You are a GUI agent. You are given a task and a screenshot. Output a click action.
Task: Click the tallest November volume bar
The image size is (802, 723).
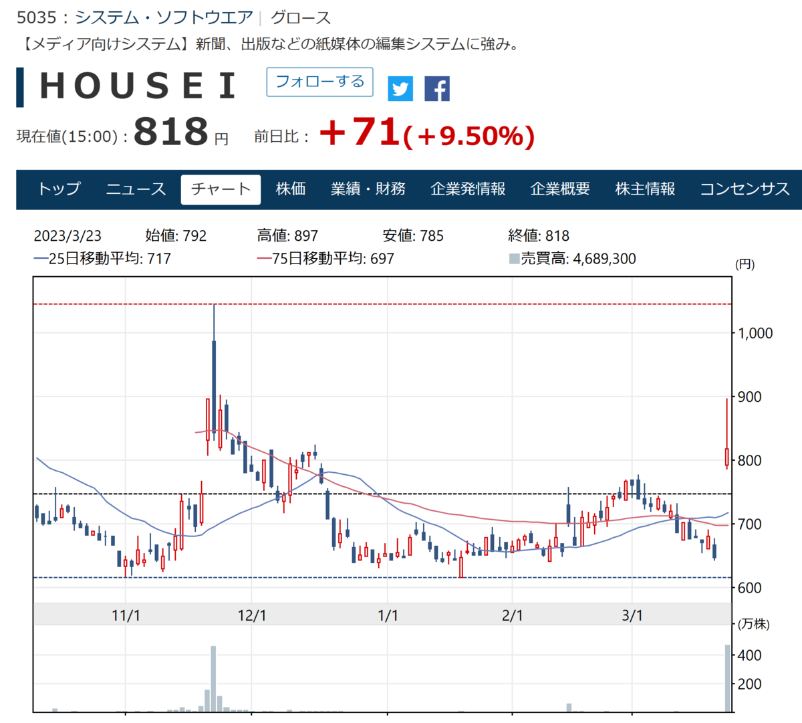click(x=213, y=678)
